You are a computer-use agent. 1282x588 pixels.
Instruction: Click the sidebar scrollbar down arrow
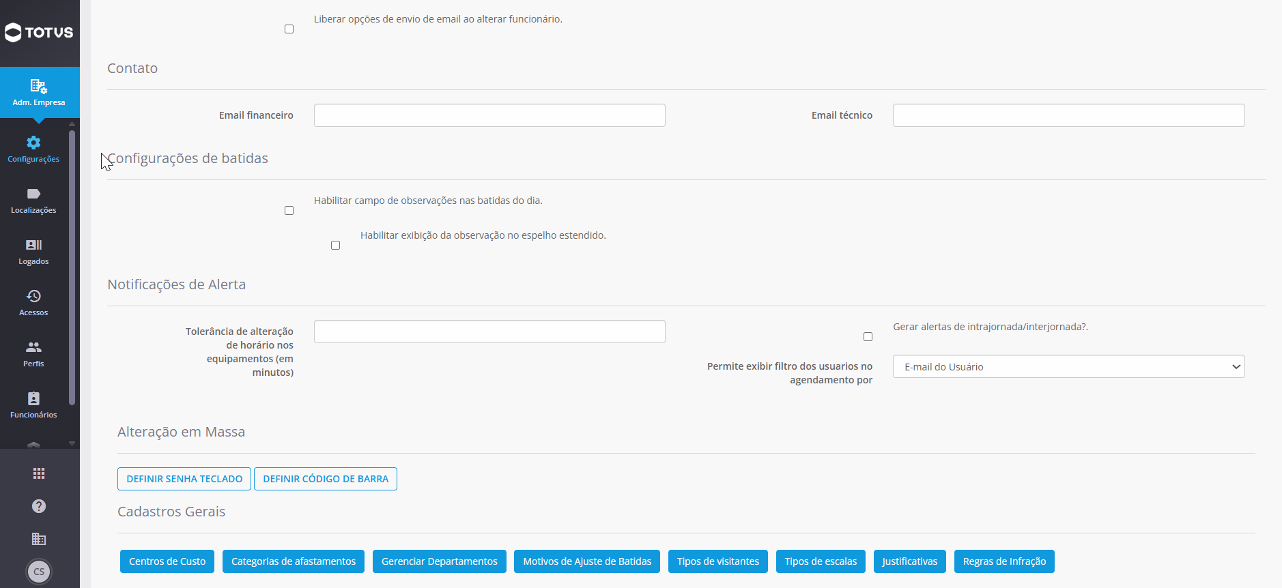coord(72,443)
